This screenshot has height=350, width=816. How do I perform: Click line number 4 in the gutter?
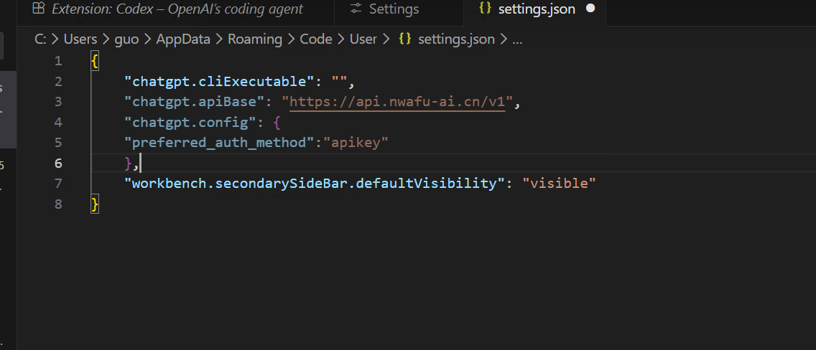point(58,122)
